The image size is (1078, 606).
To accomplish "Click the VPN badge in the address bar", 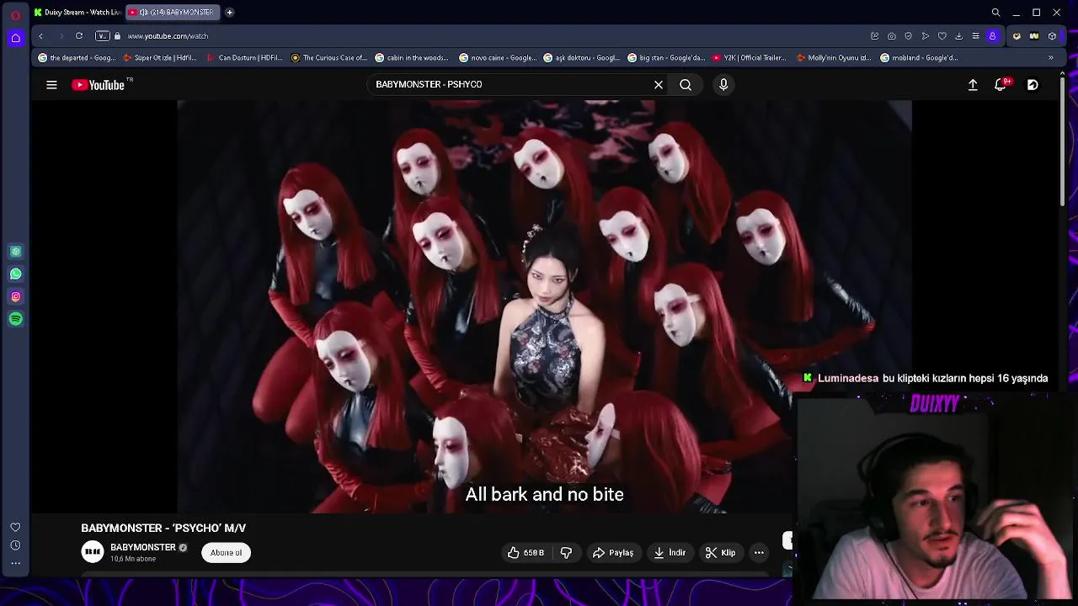I will [102, 36].
